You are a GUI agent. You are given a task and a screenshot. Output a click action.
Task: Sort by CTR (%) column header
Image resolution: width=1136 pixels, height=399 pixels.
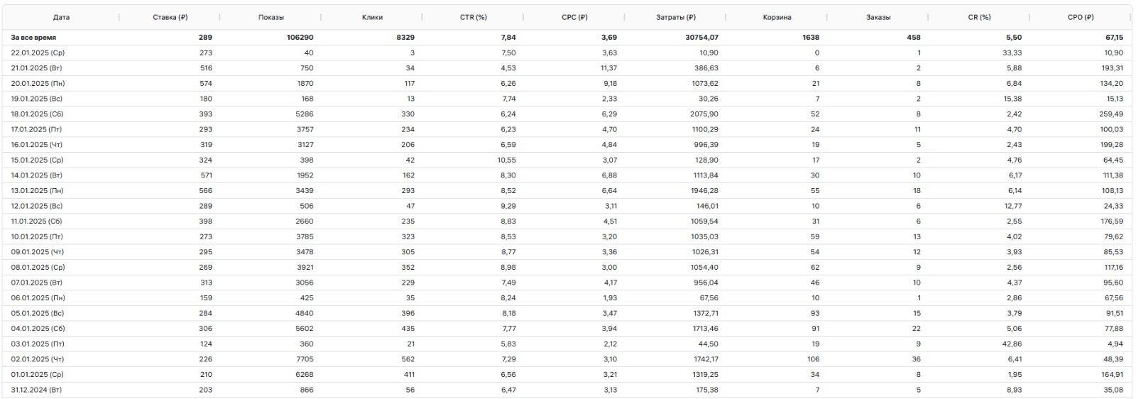point(474,17)
